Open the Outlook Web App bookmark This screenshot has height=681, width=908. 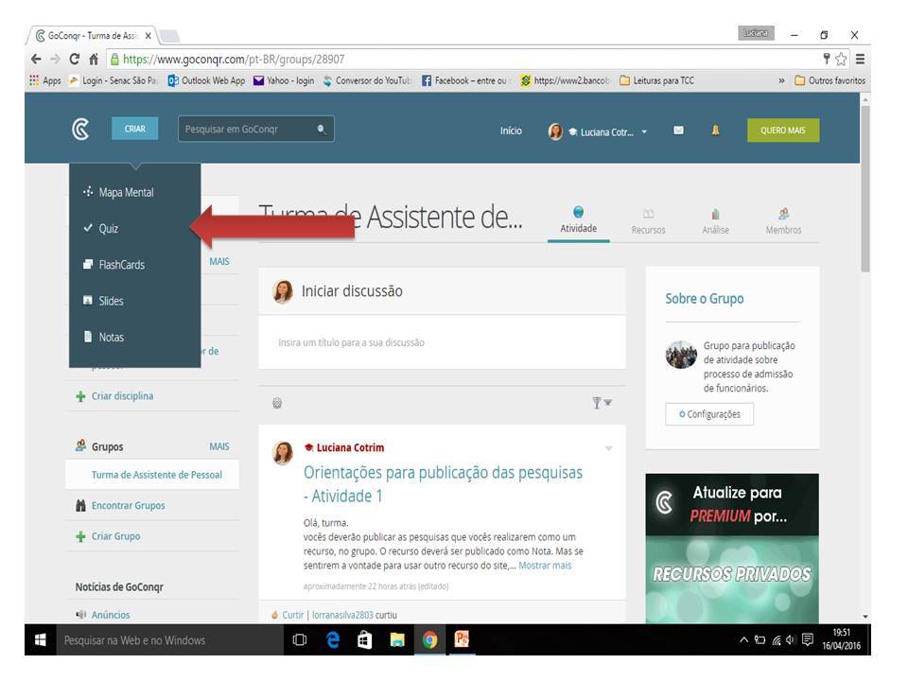point(207,80)
